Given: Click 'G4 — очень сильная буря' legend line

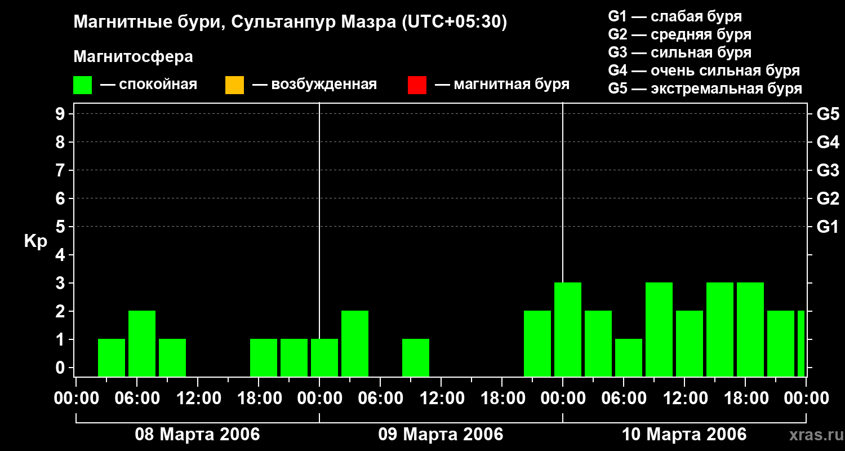Looking at the screenshot, I should click(704, 70).
